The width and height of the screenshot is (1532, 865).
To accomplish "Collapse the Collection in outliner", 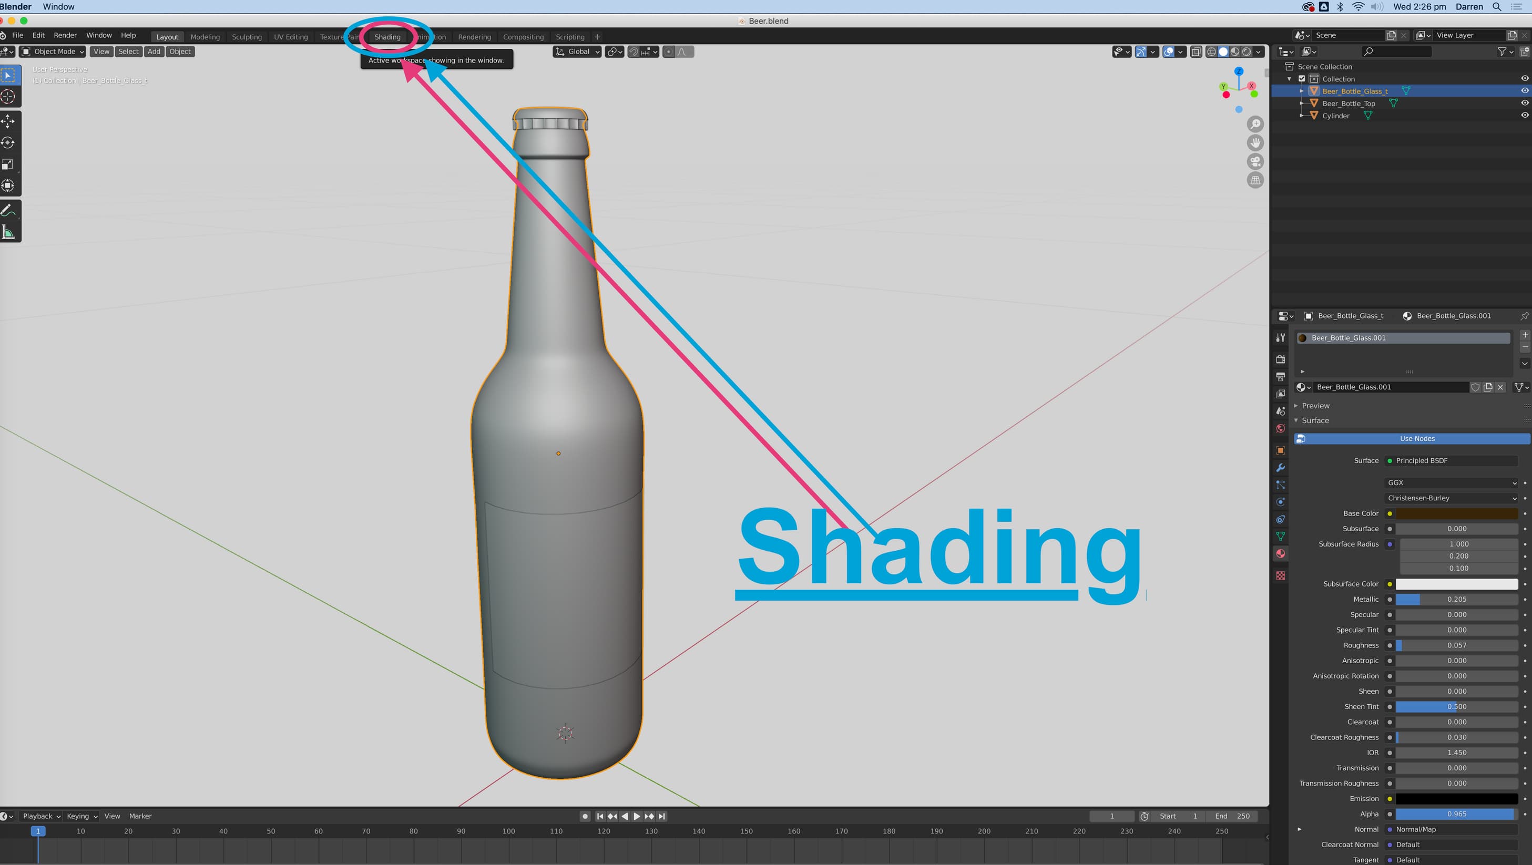I will pos(1289,78).
